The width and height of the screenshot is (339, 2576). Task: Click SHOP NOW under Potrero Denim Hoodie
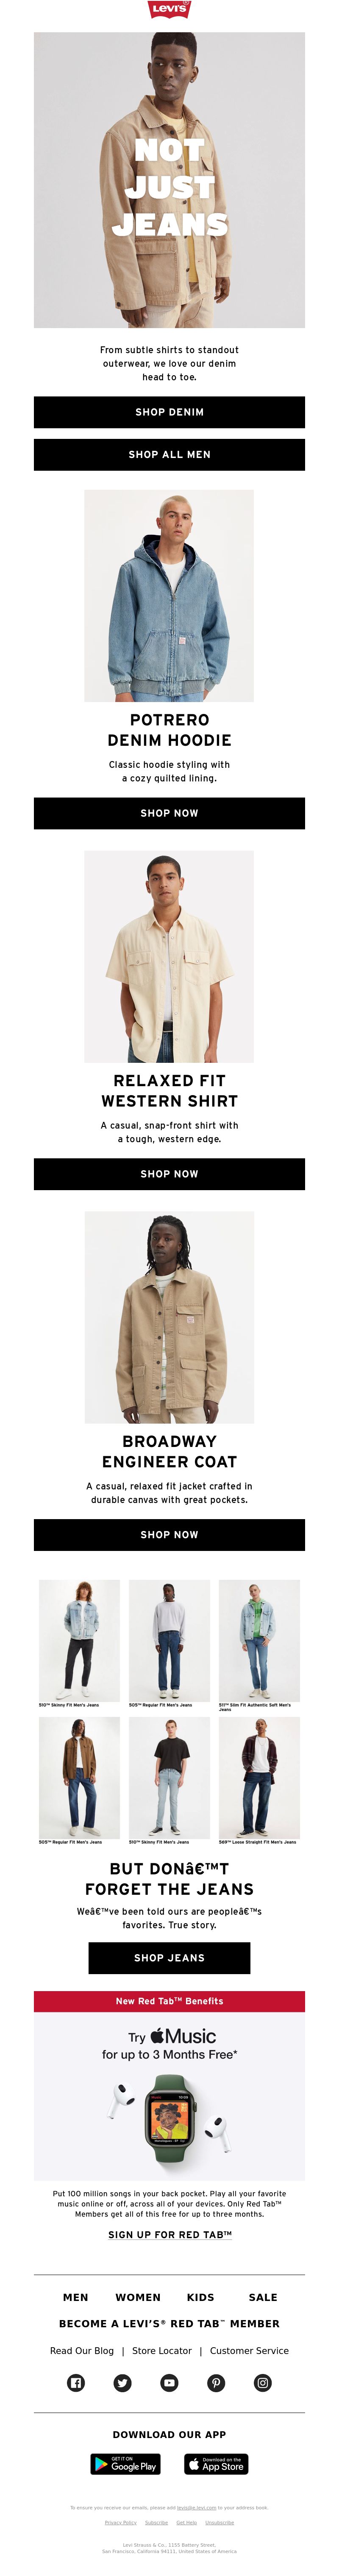169,813
